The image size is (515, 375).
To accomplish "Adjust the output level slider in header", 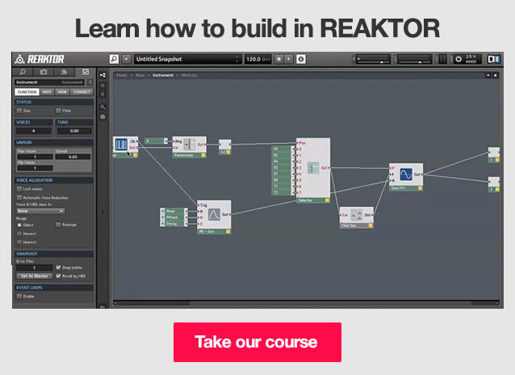I will 414,60.
